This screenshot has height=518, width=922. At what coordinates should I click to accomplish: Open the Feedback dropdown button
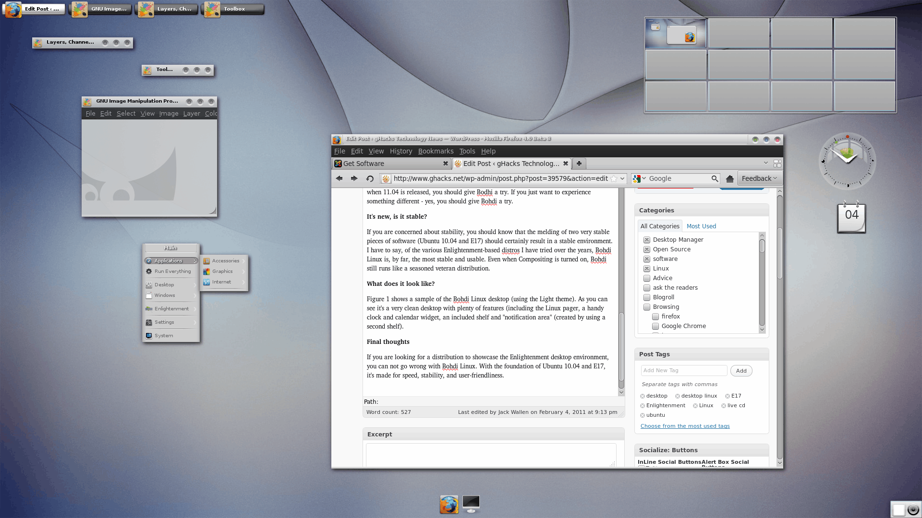point(759,178)
